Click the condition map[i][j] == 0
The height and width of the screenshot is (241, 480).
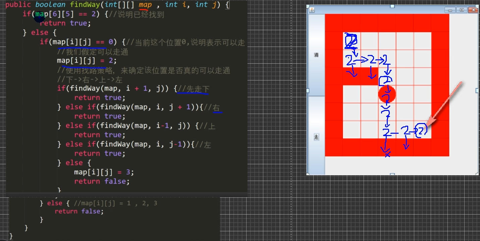pos(83,42)
